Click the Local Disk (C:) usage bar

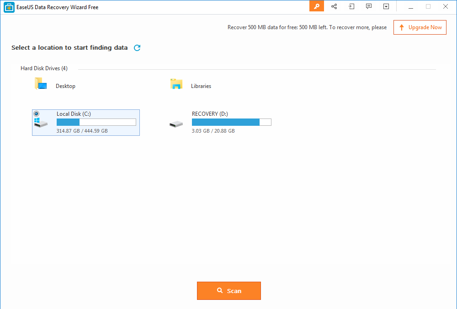[96, 122]
